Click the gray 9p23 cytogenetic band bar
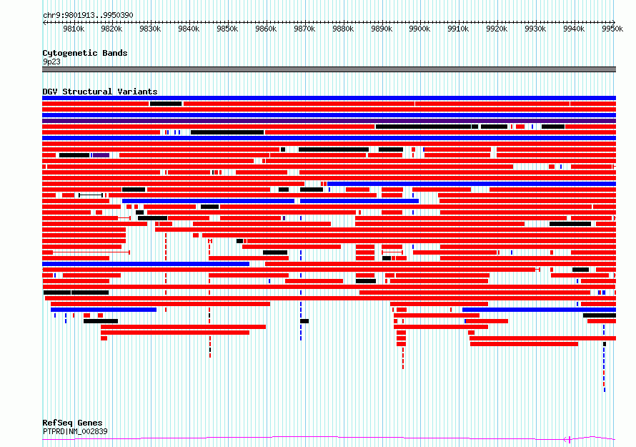636x447 pixels. click(x=329, y=69)
